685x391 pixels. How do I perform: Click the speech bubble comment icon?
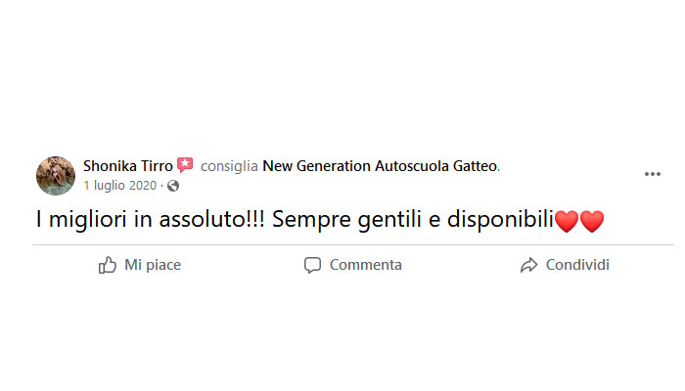pyautogui.click(x=312, y=265)
